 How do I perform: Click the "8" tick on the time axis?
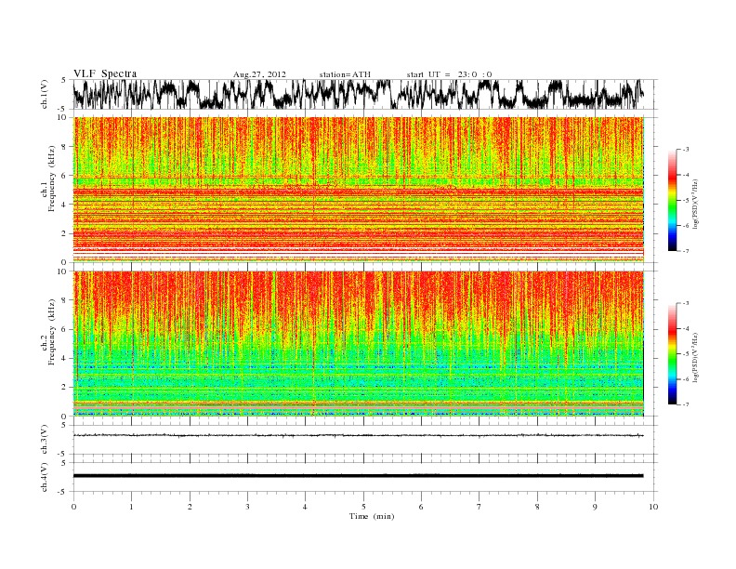coord(537,507)
